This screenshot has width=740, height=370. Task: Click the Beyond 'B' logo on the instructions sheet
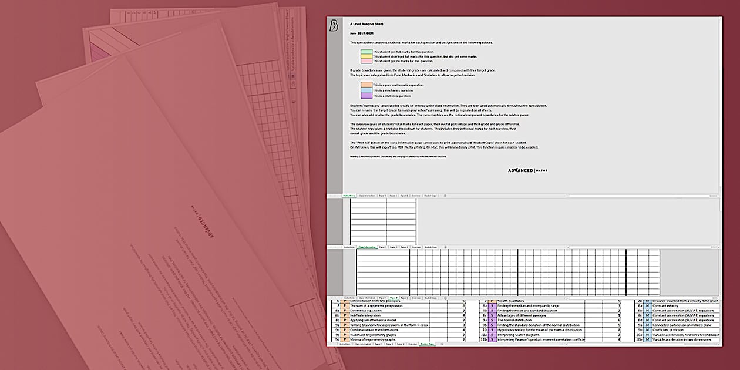(333, 25)
